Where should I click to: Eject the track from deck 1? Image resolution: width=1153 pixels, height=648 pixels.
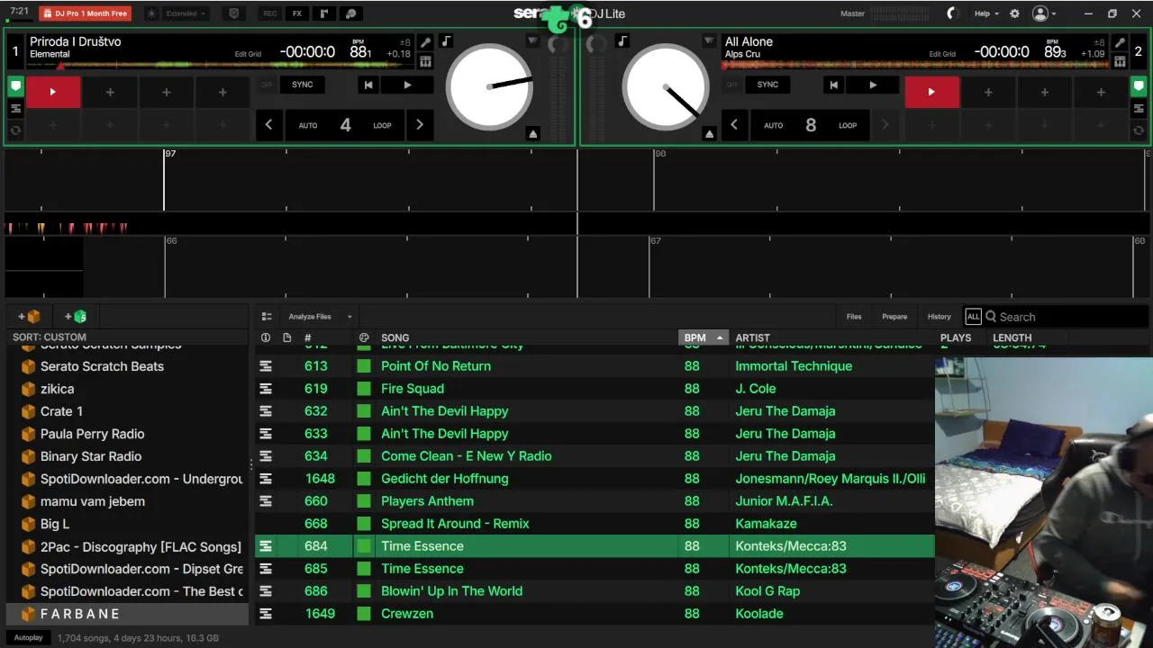[533, 133]
